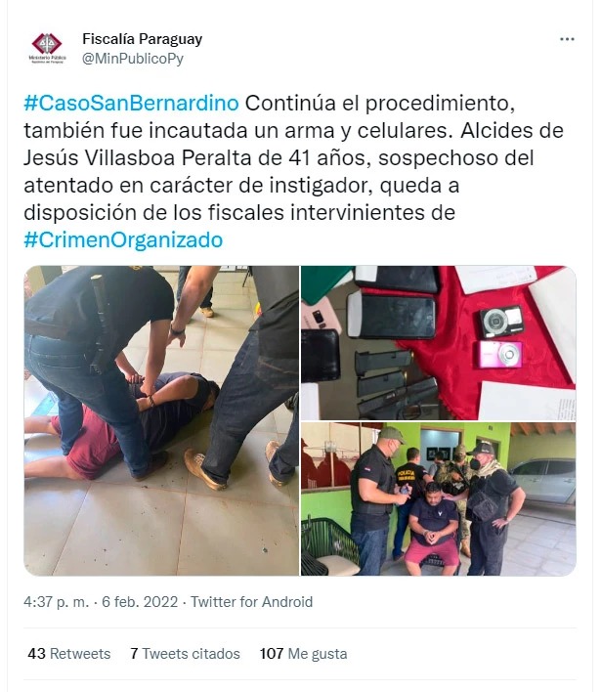
Task: Open the #CasoSanBernardino hashtag
Action: (x=132, y=103)
